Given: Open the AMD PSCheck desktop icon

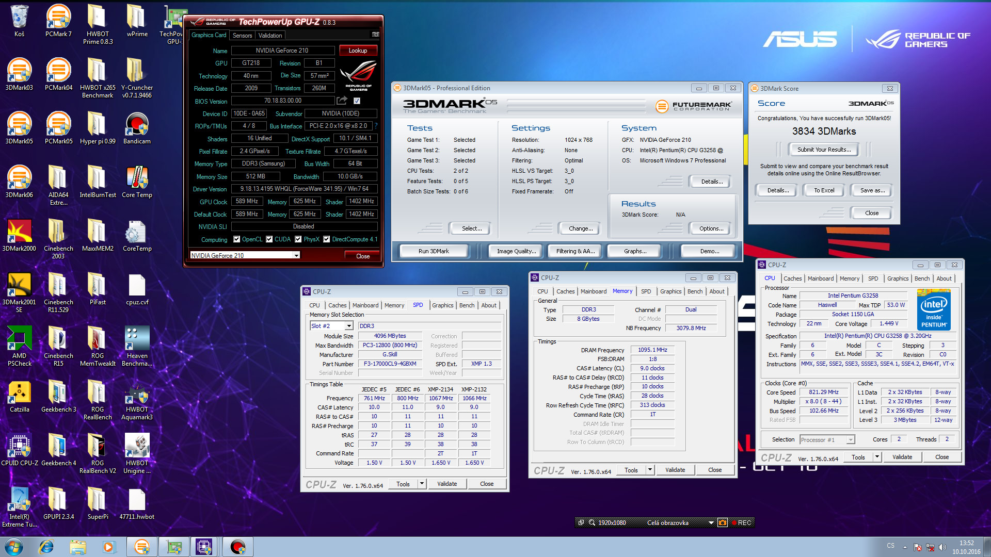Looking at the screenshot, I should 19,346.
